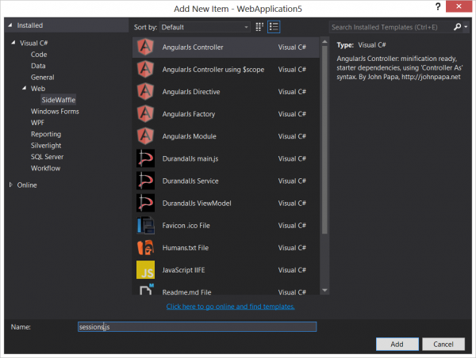Select the JavaScript IIFE row text
Screen dimensions: 476x358
tap(183, 270)
